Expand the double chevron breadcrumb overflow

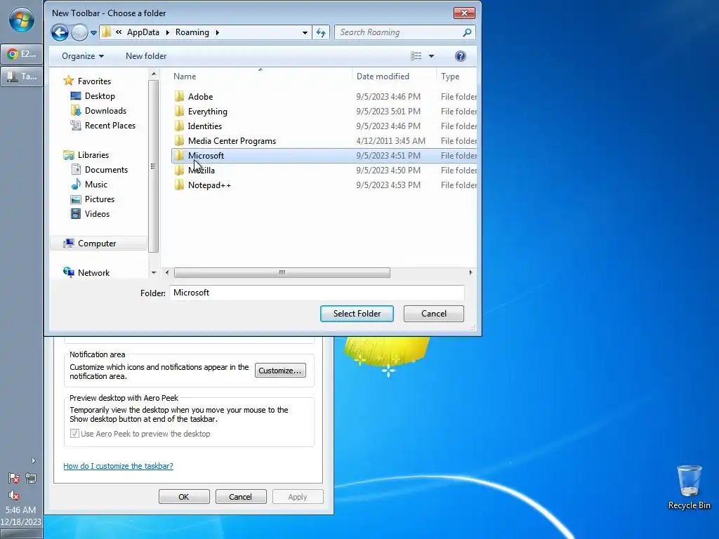[x=119, y=32]
